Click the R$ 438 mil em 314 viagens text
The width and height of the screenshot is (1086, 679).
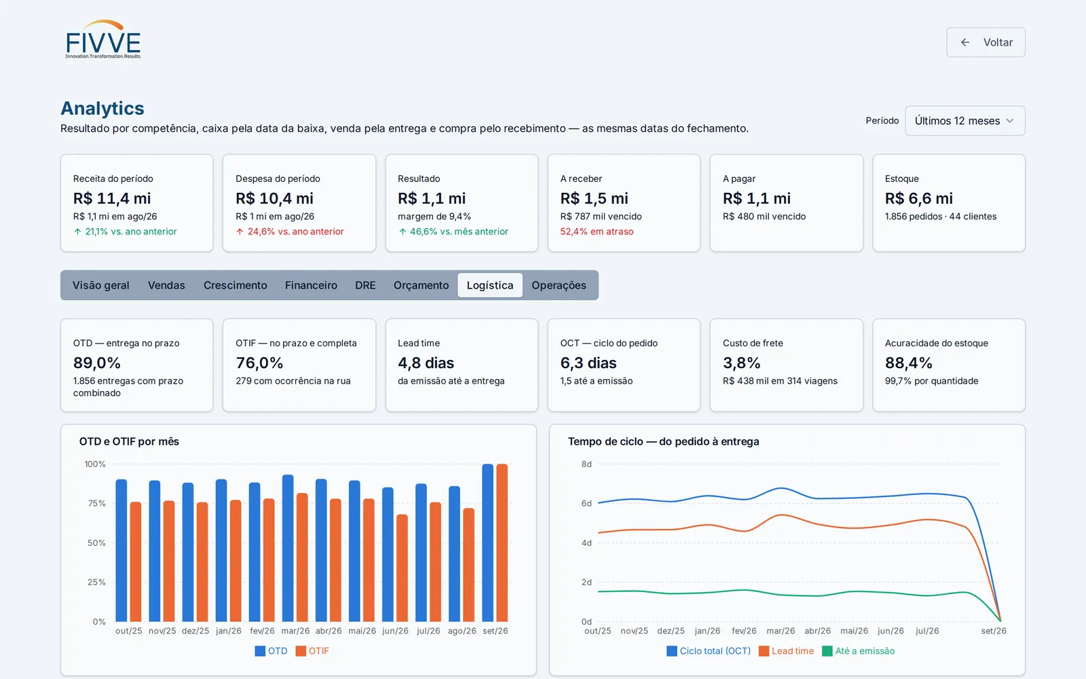[x=780, y=381]
